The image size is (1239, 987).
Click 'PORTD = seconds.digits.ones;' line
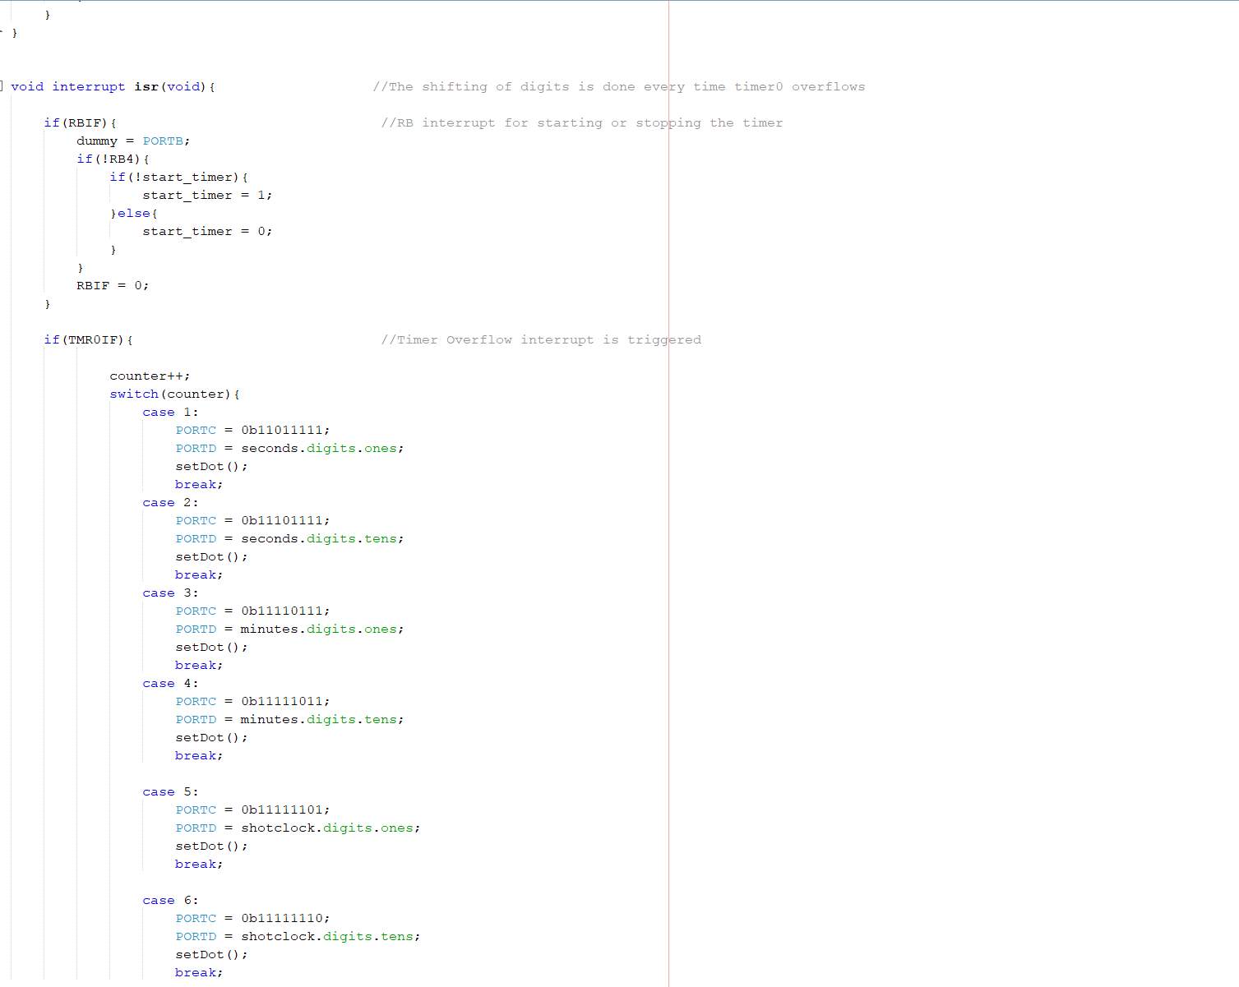pyautogui.click(x=289, y=448)
